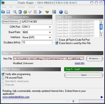Click the blue arrow go icon

(x=40, y=12)
